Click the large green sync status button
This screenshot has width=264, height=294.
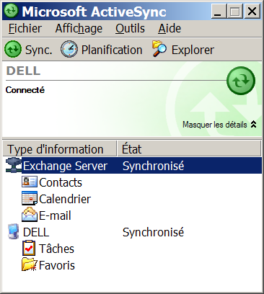tap(241, 81)
